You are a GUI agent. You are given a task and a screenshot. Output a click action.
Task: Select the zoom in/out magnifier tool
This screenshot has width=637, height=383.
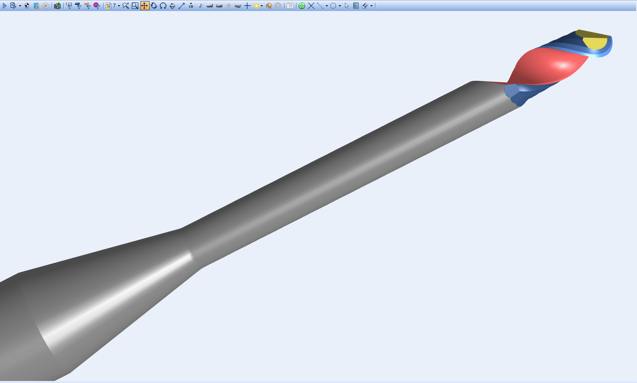[x=126, y=6]
